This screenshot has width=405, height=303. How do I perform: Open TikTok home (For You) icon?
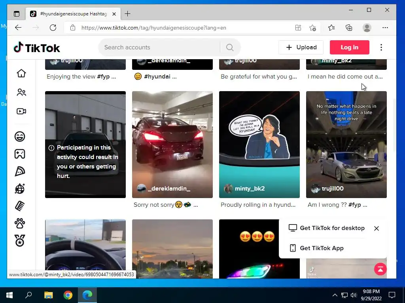[x=21, y=73]
